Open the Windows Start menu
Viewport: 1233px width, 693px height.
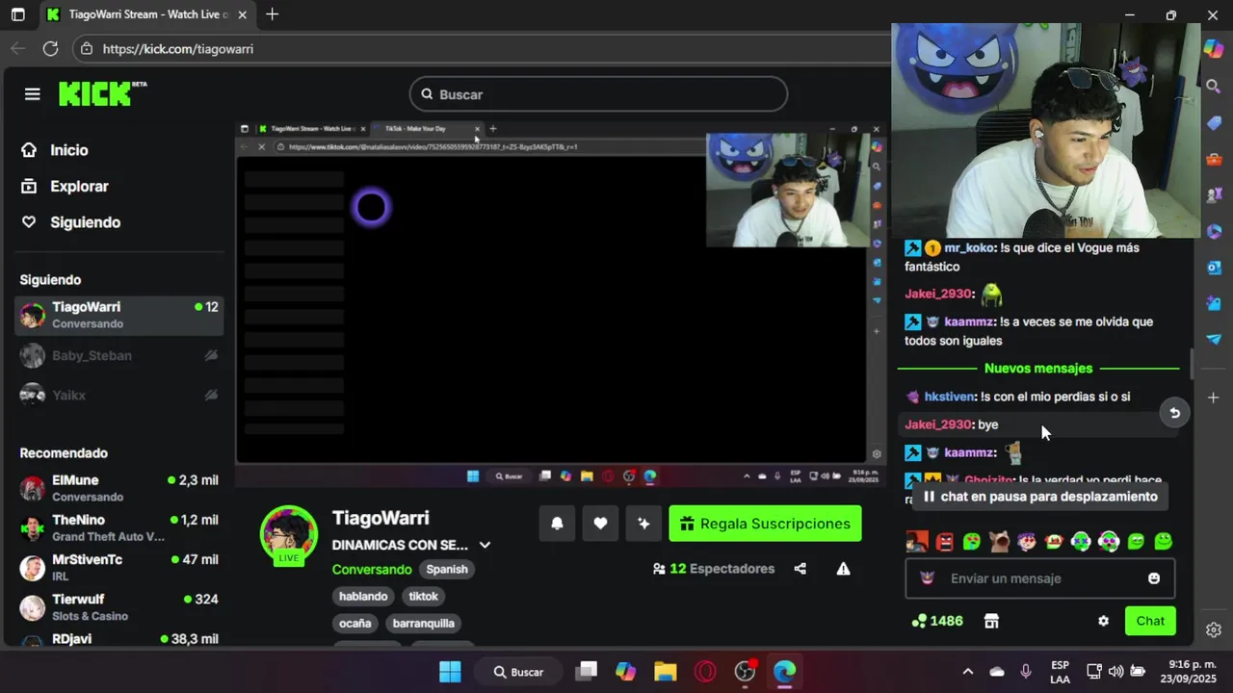point(450,672)
